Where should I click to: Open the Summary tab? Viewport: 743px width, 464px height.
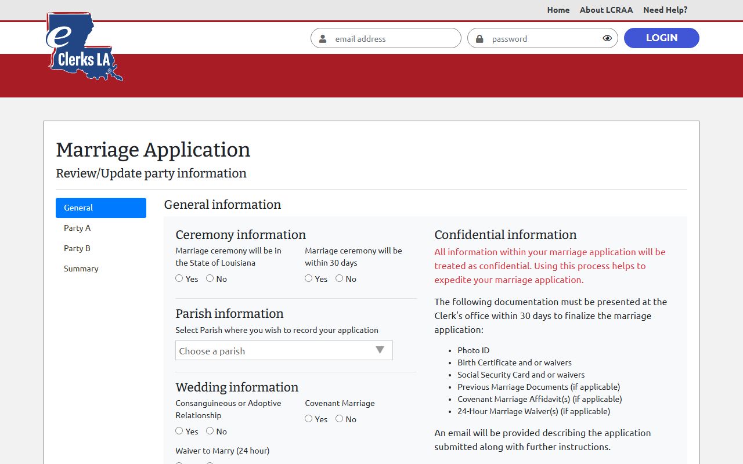click(101, 269)
